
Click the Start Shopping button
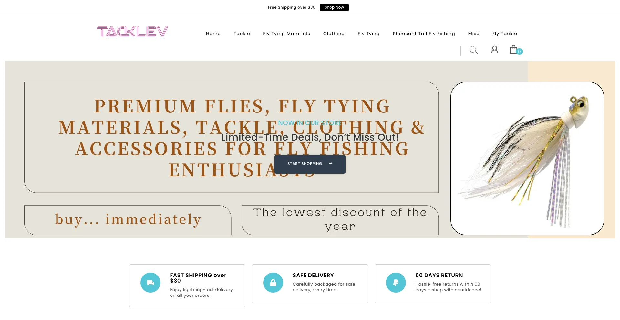point(310,164)
